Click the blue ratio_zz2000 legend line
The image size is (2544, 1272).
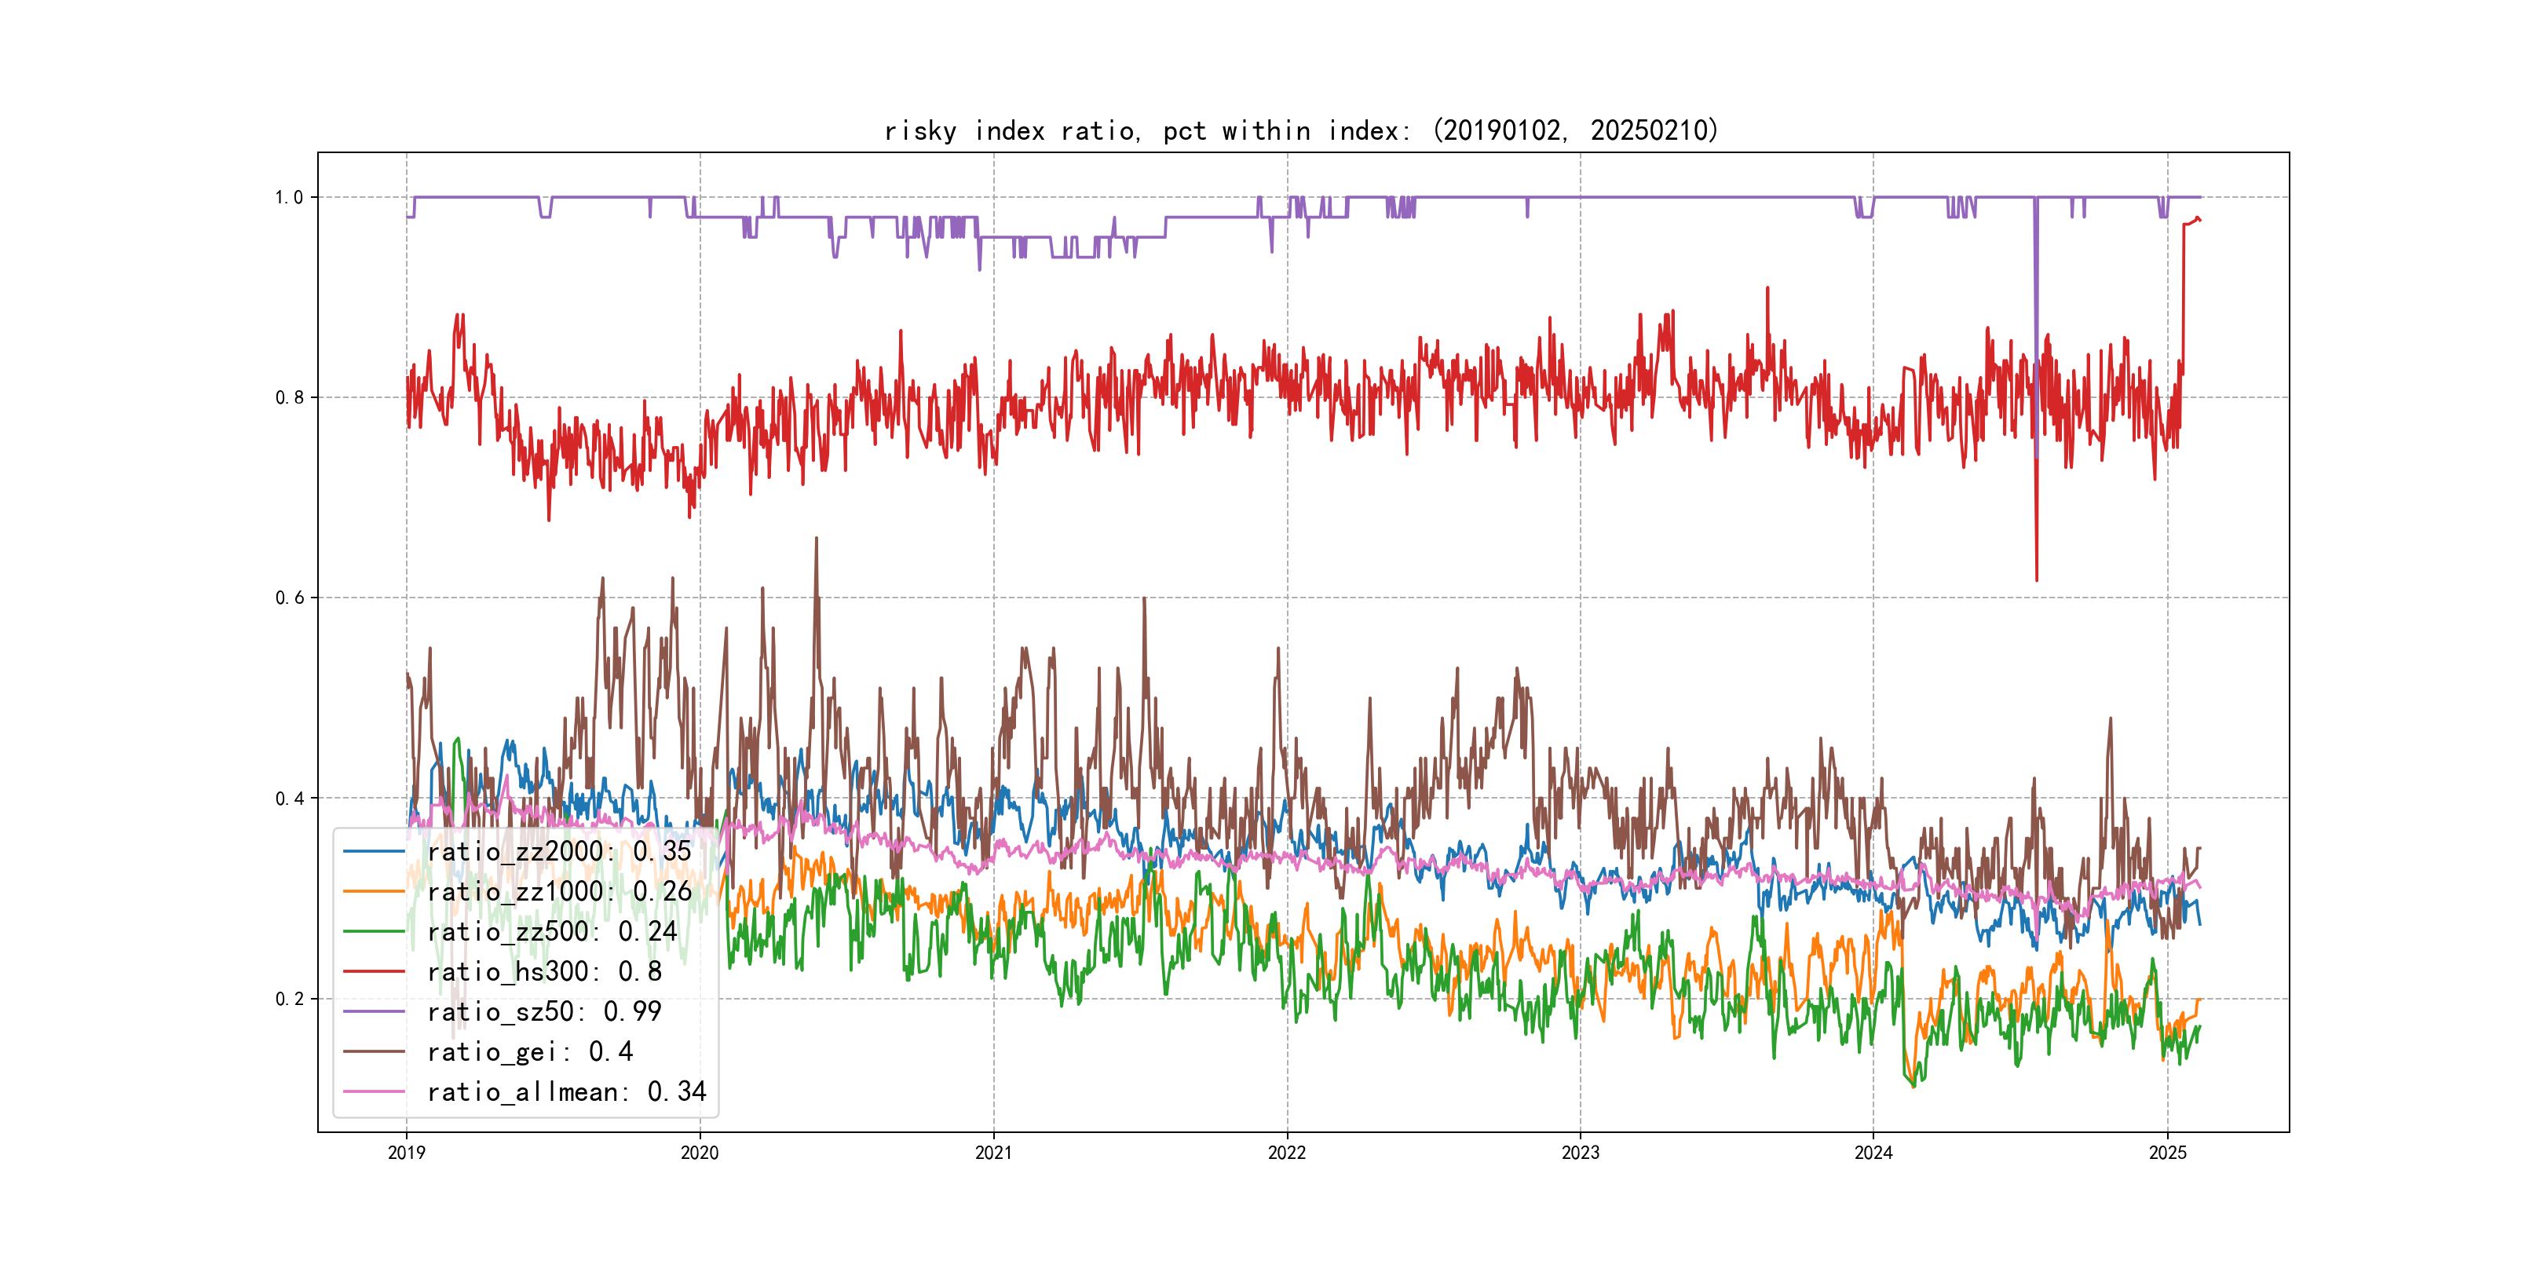point(373,851)
